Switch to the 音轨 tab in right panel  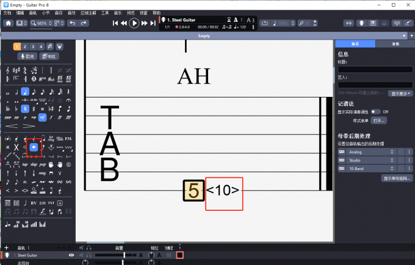pos(395,44)
